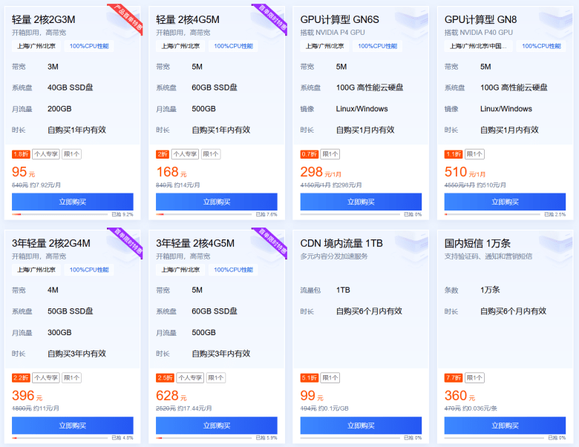Click the 已抢 4.8% progress bar
This screenshot has width=579, height=447.
(x=60, y=438)
